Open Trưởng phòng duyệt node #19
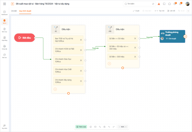This screenshot has width=192, height=132. 172,36
